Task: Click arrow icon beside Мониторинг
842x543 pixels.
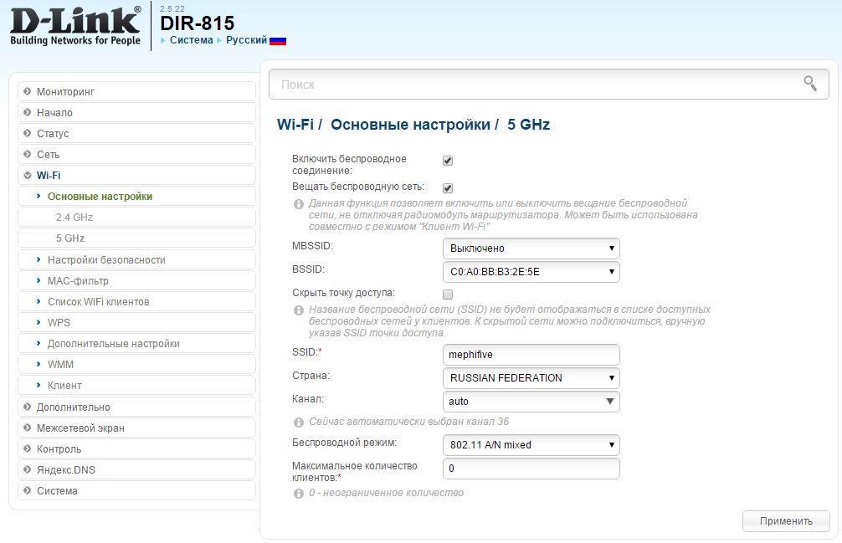Action: (28, 91)
